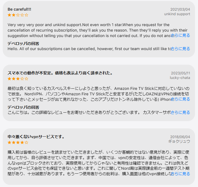The image size is (198, 187).
Task: Expand the developer reply to lucky-chata's review
Action: [180, 112]
